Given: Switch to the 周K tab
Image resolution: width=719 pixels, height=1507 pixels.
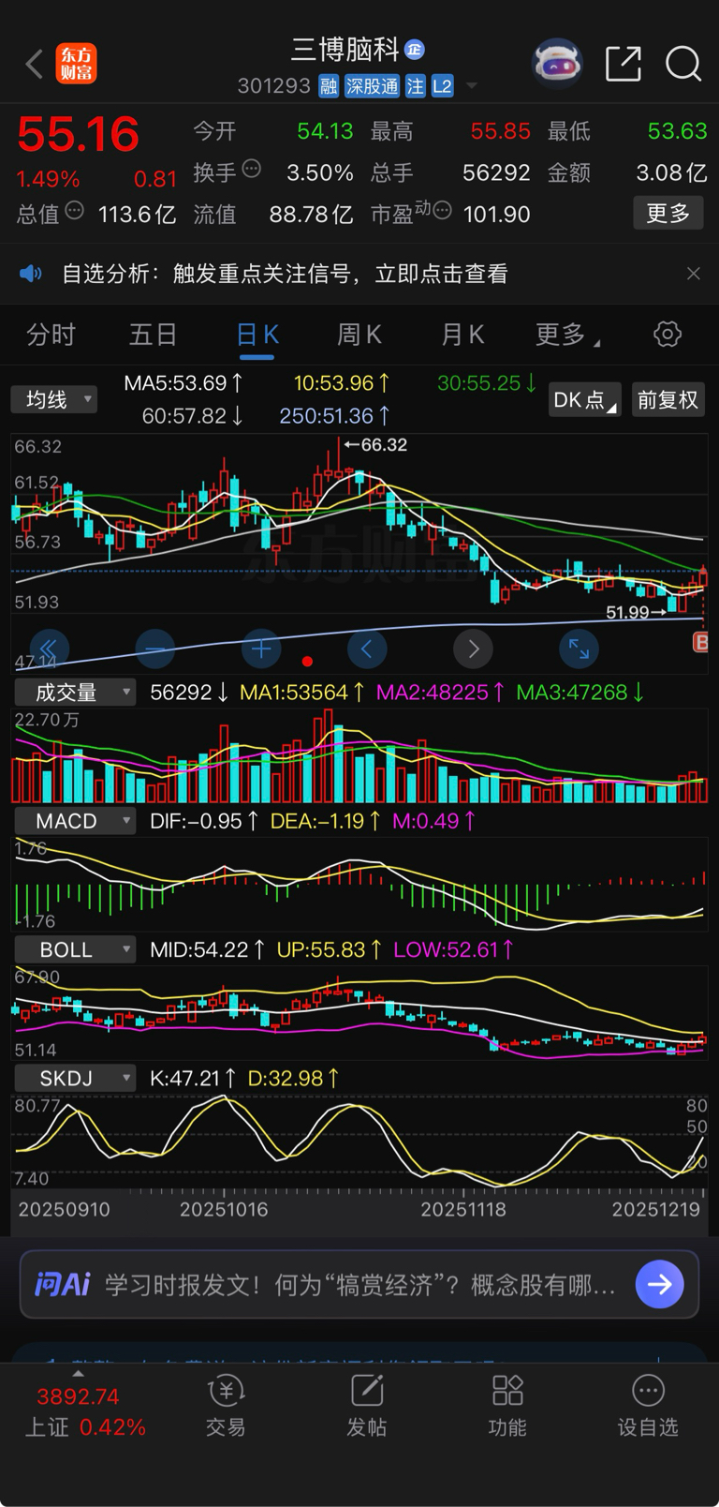Looking at the screenshot, I should click(359, 335).
